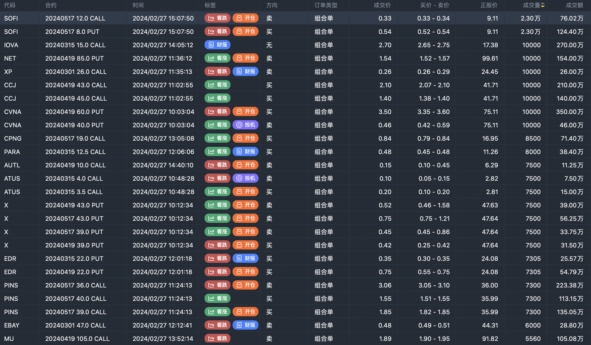591x345 pixels.
Task: Click the 开仓 tag on AUTL row
Action: [245, 165]
